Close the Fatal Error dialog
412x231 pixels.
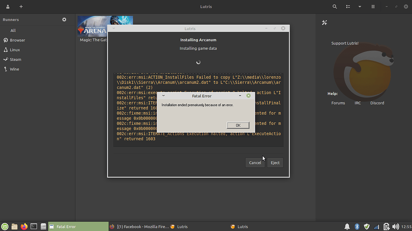[x=248, y=96]
